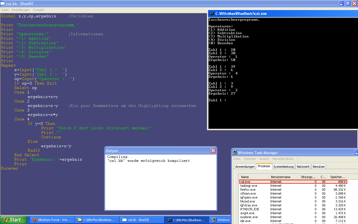
Task: Switch to the Anwendungen tab
Action: click(245, 167)
